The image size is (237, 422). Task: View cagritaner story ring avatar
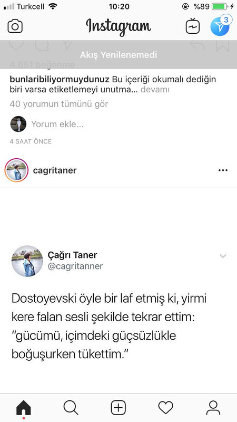pyautogui.click(x=17, y=170)
